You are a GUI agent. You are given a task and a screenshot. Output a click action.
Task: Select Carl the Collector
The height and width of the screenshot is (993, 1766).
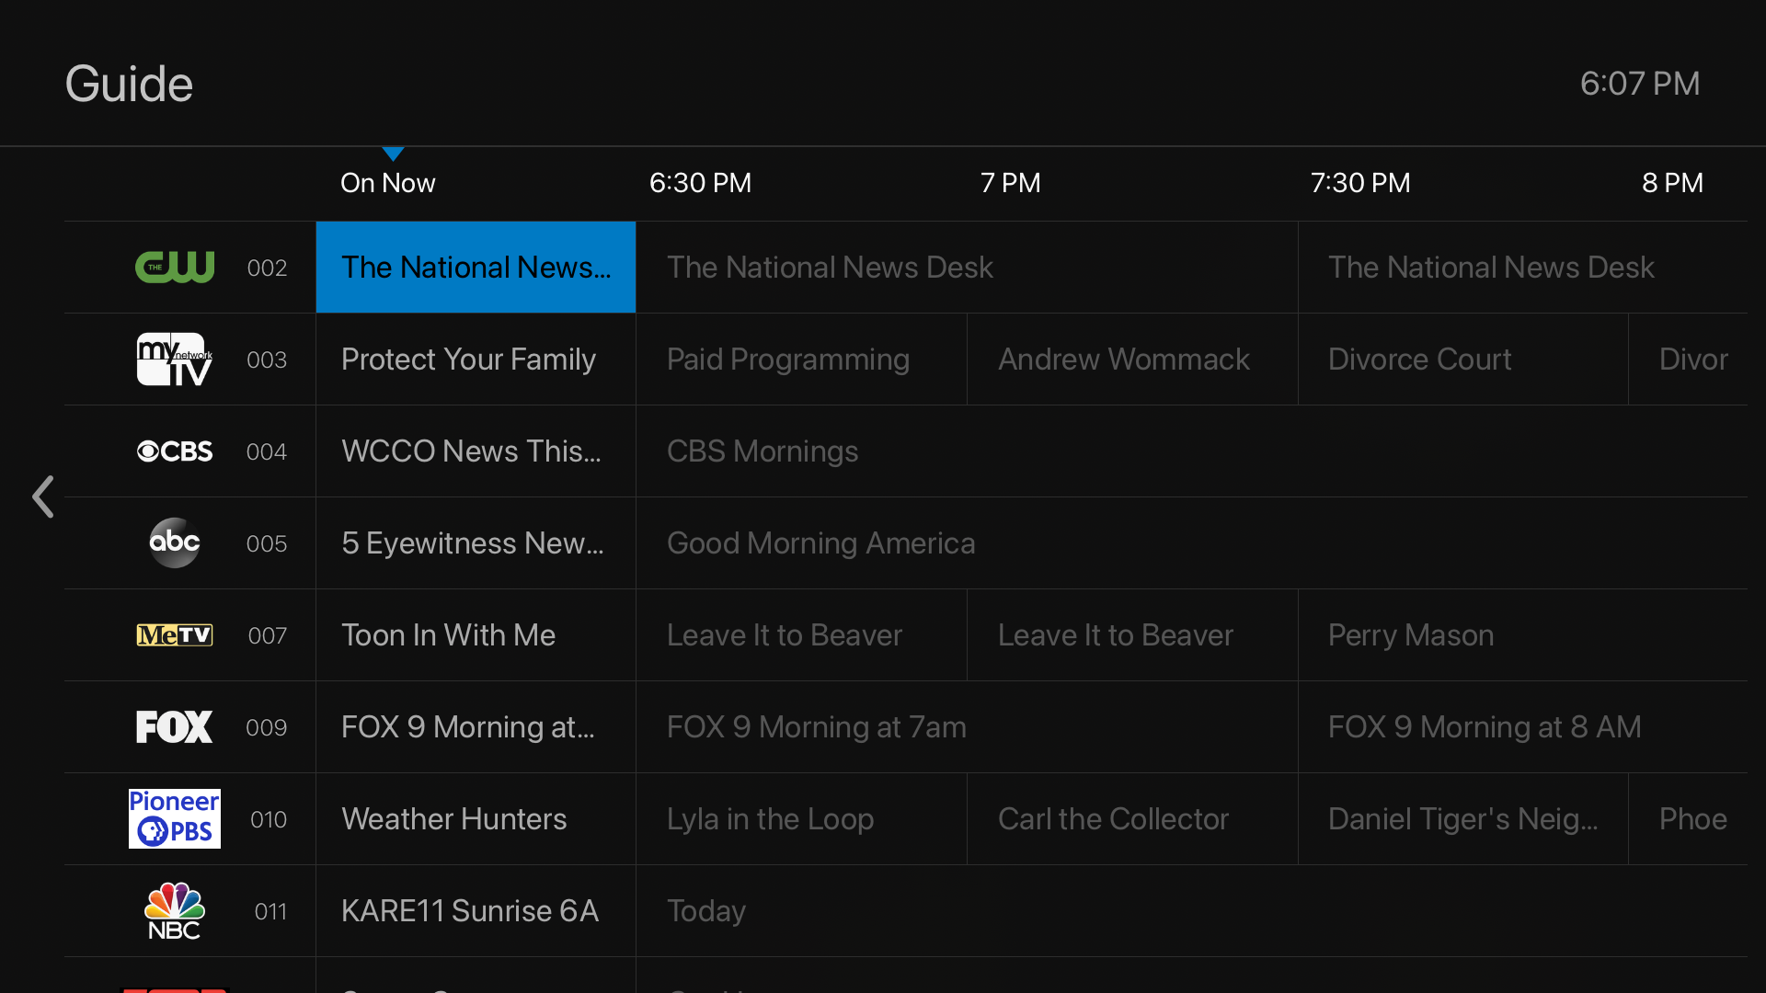point(1132,818)
